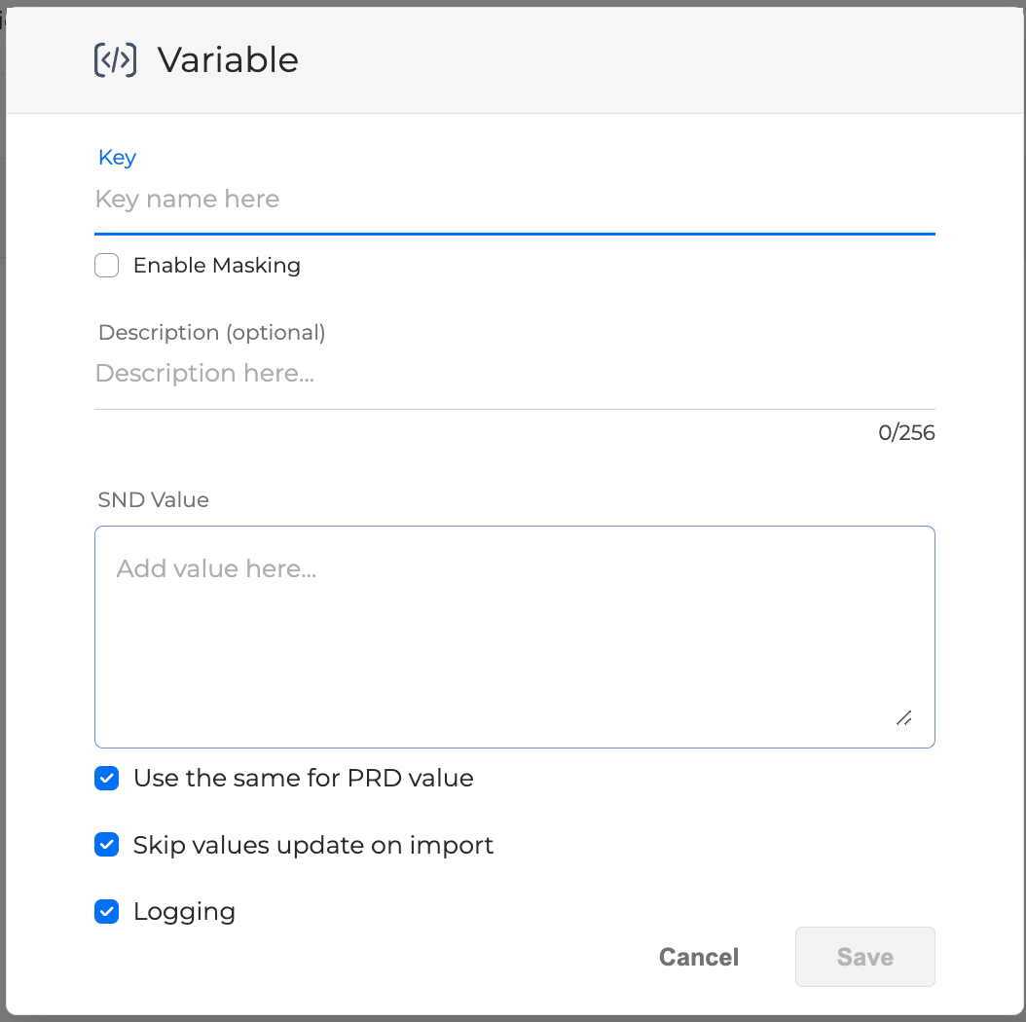Tick the Enable Masking checkbox
This screenshot has width=1026, height=1022.
click(107, 266)
